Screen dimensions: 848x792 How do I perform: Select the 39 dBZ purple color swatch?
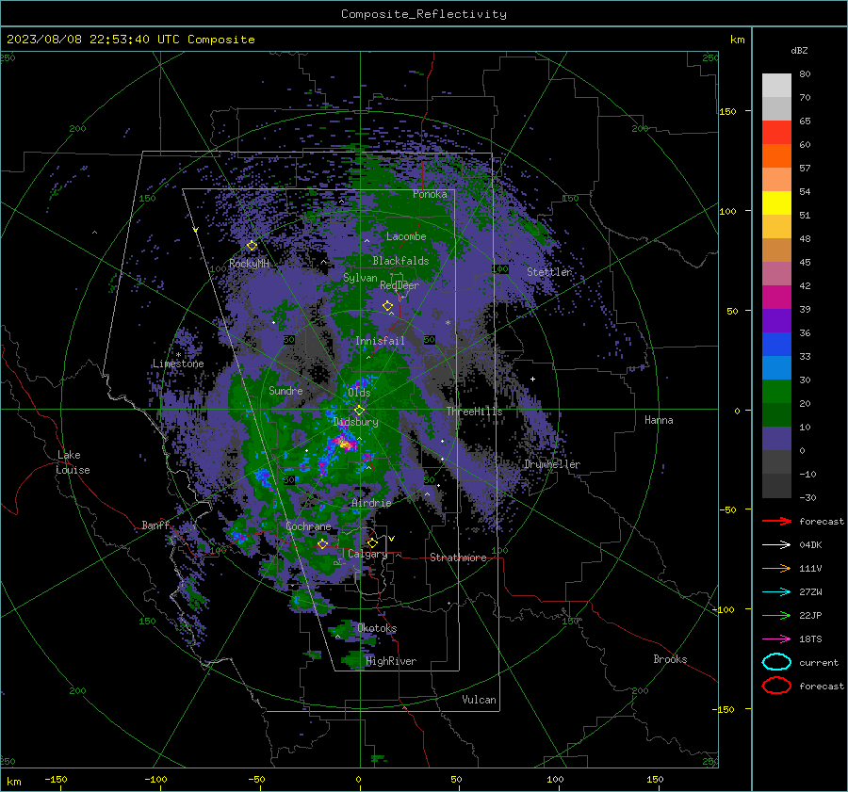[776, 320]
